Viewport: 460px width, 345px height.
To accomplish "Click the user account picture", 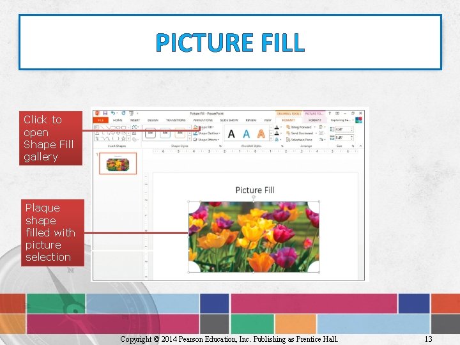I will (x=358, y=120).
